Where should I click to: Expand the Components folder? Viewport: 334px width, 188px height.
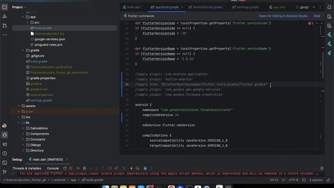pyautogui.click(x=23, y=134)
